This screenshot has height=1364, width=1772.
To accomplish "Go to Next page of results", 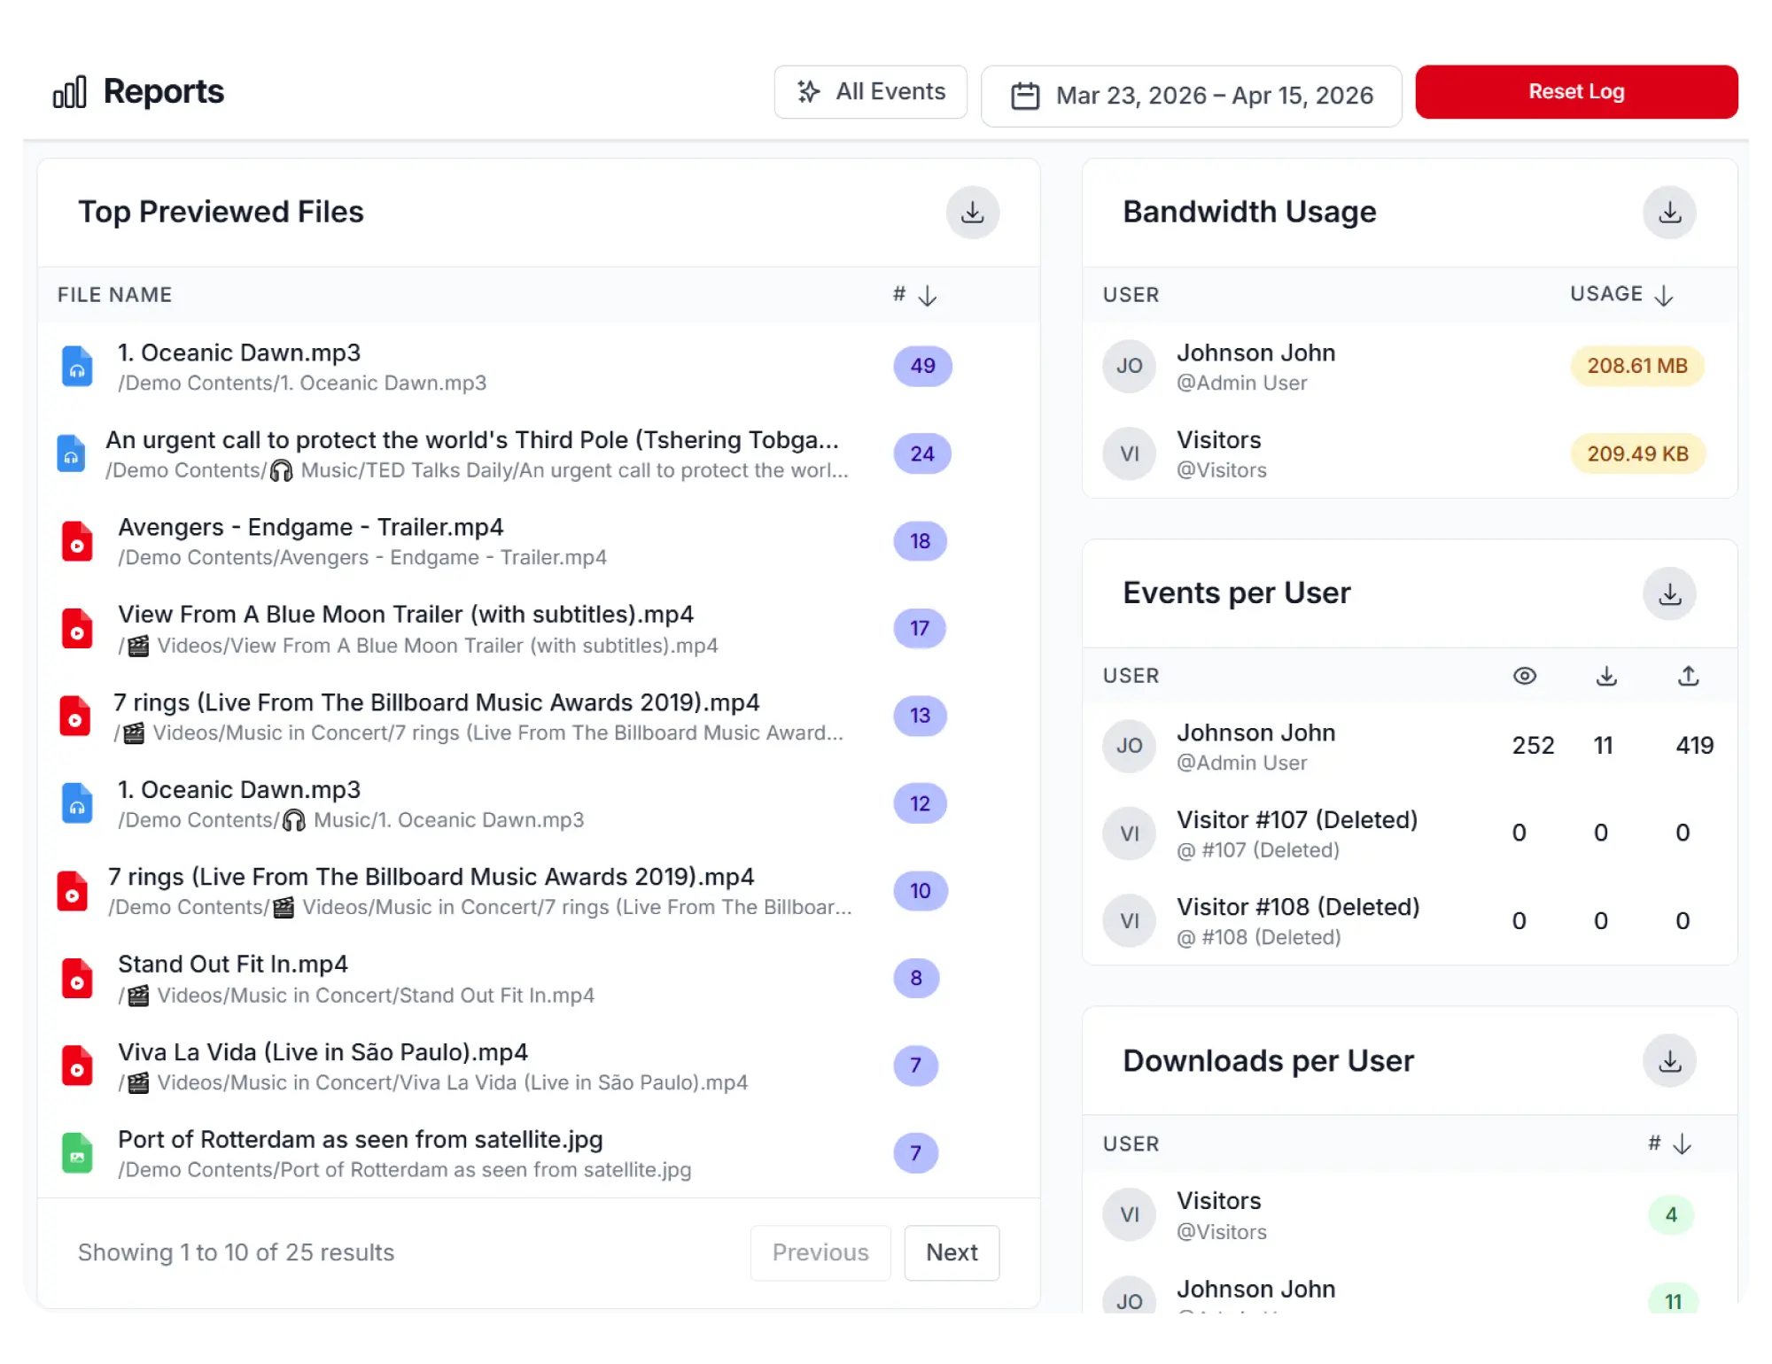I will 952,1252.
